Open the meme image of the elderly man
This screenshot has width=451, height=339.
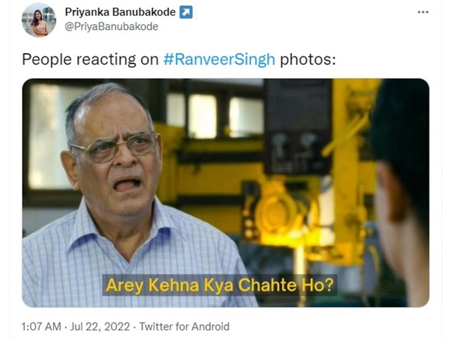pyautogui.click(x=225, y=192)
